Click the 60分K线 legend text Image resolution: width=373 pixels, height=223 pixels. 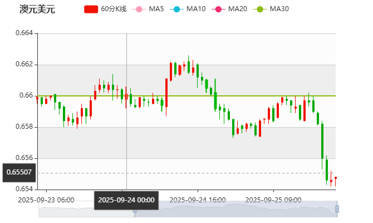point(114,9)
